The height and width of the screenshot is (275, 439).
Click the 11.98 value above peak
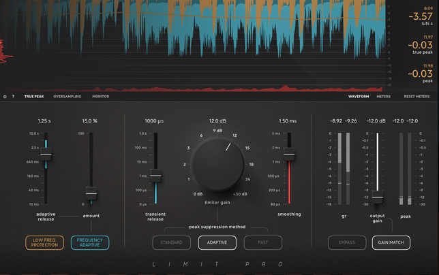click(x=428, y=66)
